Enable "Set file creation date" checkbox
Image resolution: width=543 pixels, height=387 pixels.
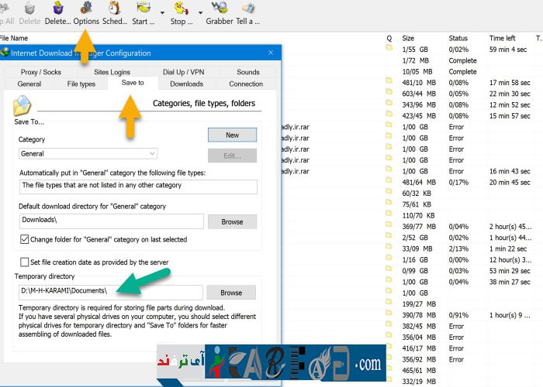(x=25, y=262)
